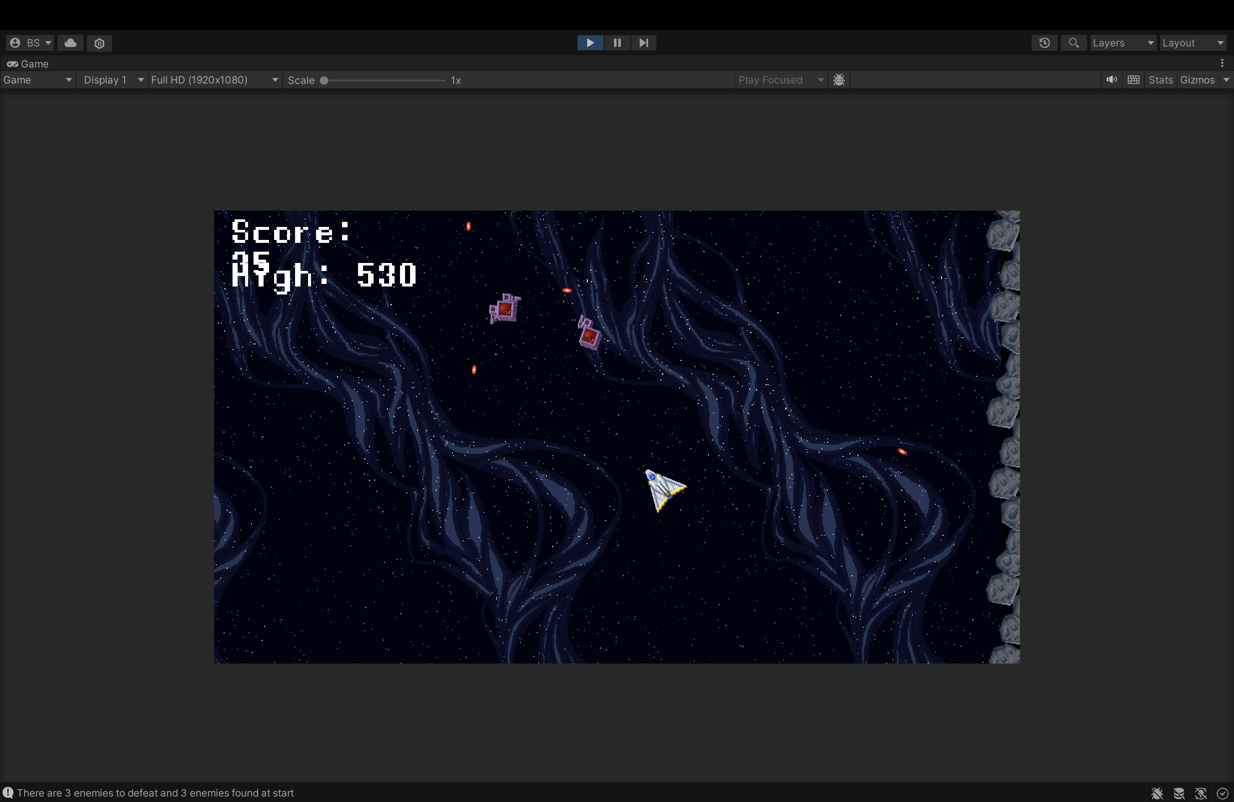
Task: Pause play mode with the pause button
Action: pyautogui.click(x=617, y=43)
